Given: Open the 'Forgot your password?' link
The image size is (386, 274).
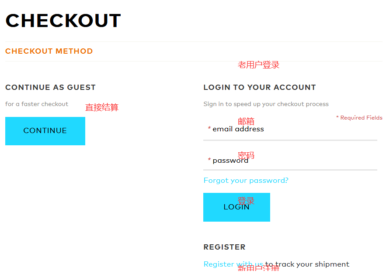Looking at the screenshot, I should [x=246, y=181].
